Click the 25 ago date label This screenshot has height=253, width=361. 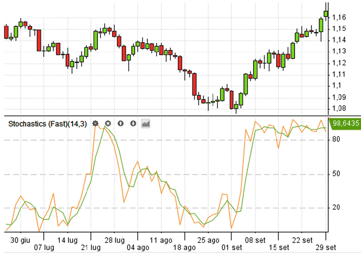coord(208,240)
